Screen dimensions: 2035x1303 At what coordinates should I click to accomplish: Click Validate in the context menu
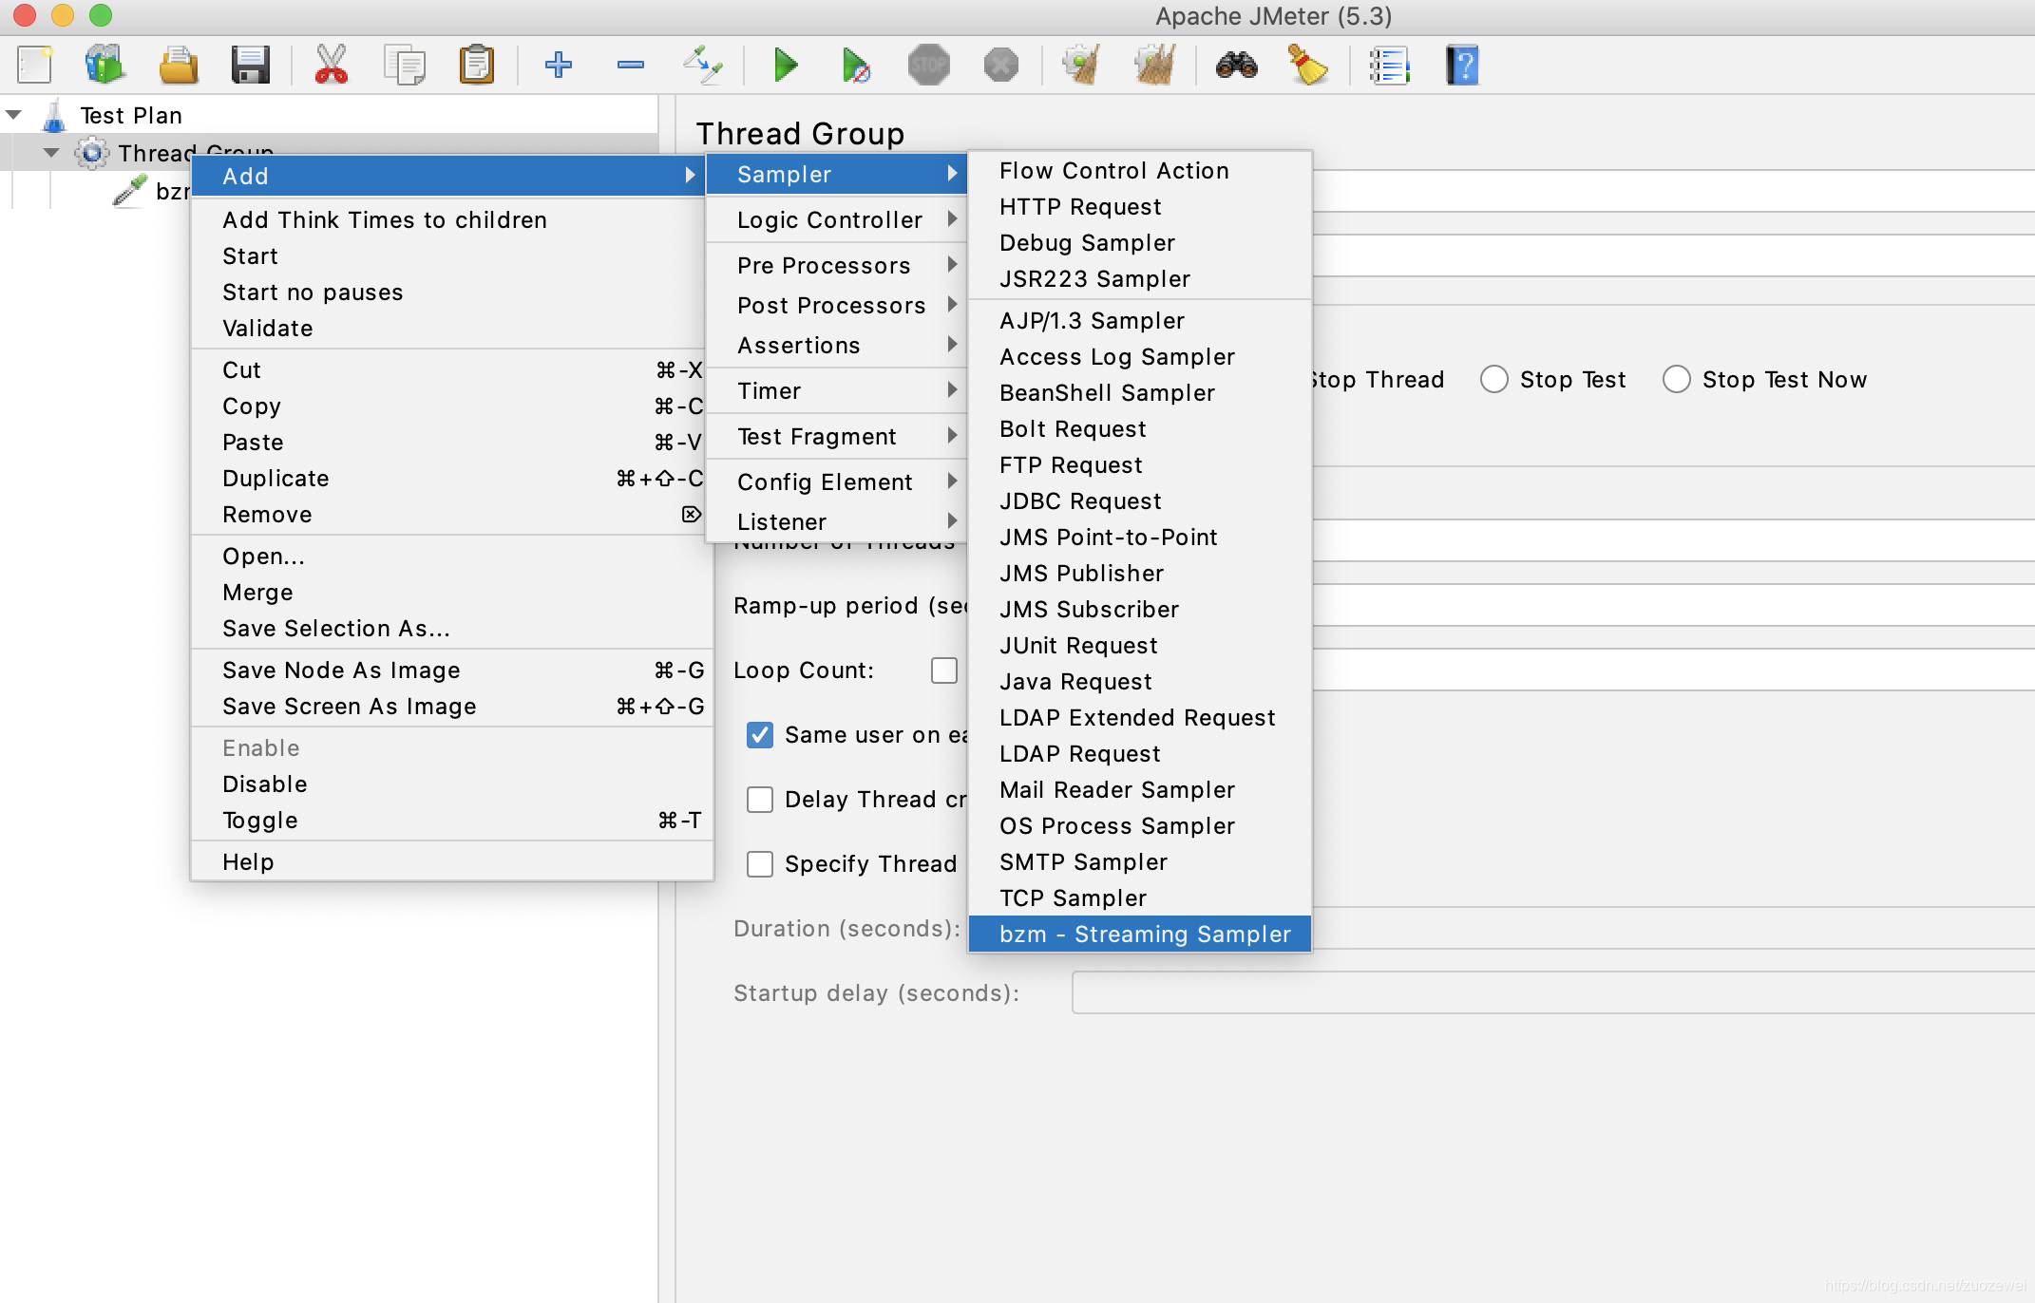tap(267, 329)
